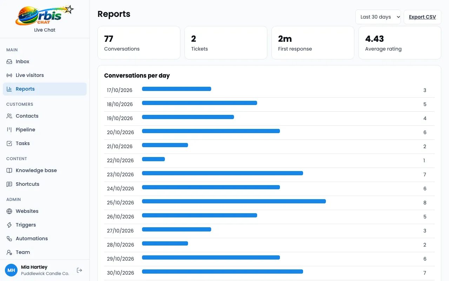
Task: Click the Inbox tray icon
Action: pyautogui.click(x=9, y=61)
